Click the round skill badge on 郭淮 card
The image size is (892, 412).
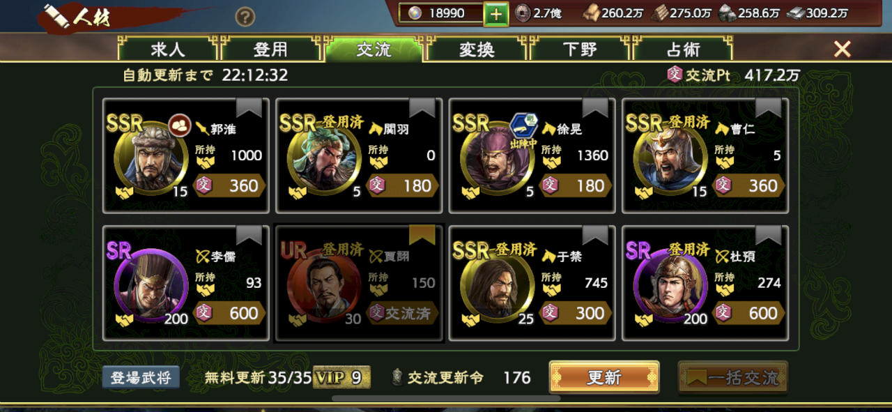(179, 126)
